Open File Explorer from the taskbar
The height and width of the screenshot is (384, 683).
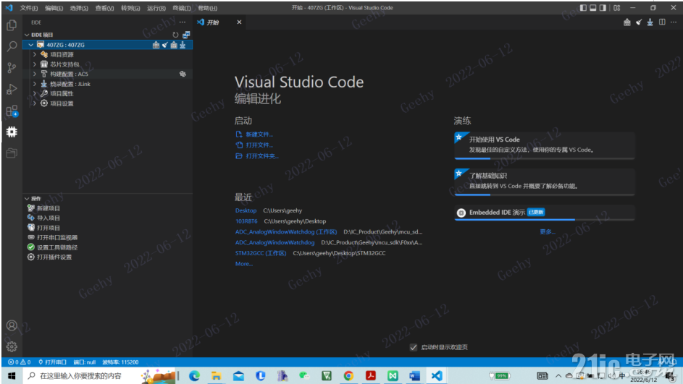216,376
